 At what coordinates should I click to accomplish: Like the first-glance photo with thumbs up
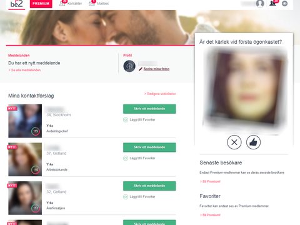coord(253,142)
